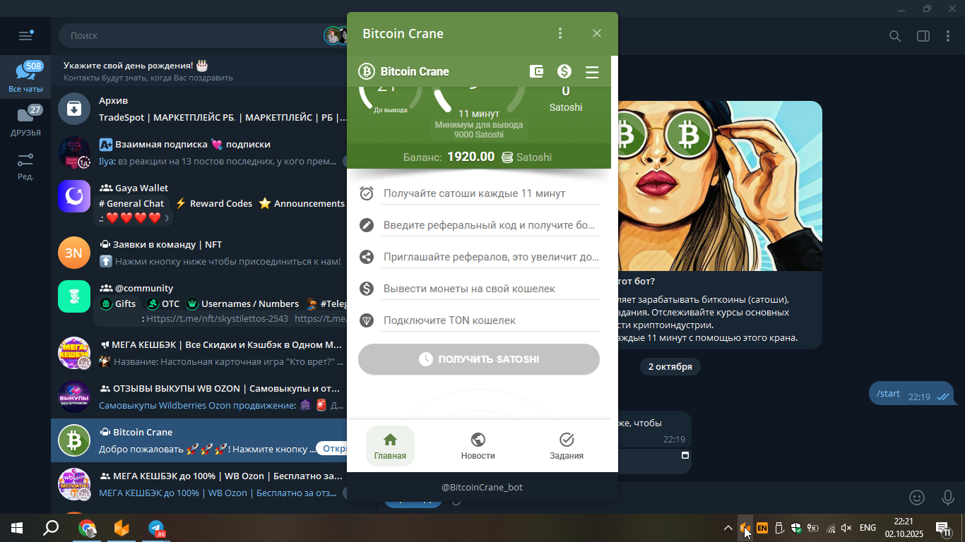Open the Telegram hamburger menu
This screenshot has width=965, height=542.
tap(25, 35)
